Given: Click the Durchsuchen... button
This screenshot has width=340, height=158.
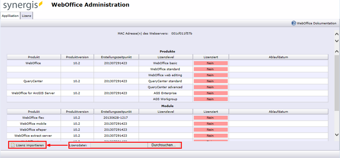Looking at the screenshot, I should point(164,145).
